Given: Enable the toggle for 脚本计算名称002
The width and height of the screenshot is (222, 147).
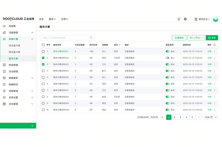Looking at the screenshot, I should tap(167, 58).
